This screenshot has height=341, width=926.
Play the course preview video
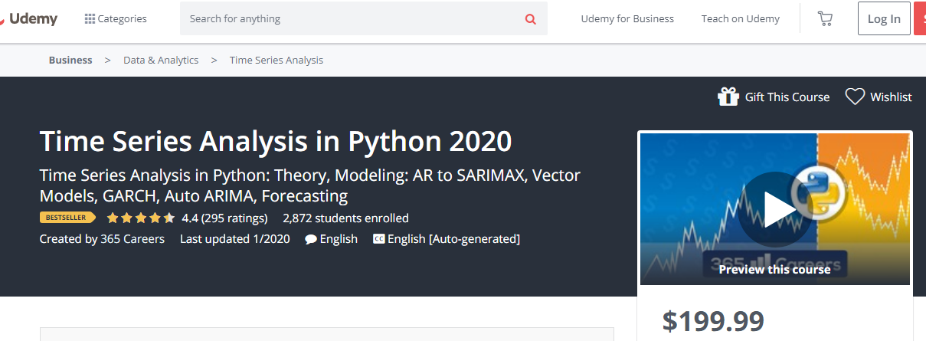coord(774,208)
